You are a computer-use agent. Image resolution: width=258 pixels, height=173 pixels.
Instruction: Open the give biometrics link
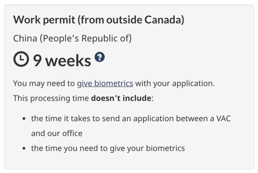tap(105, 83)
